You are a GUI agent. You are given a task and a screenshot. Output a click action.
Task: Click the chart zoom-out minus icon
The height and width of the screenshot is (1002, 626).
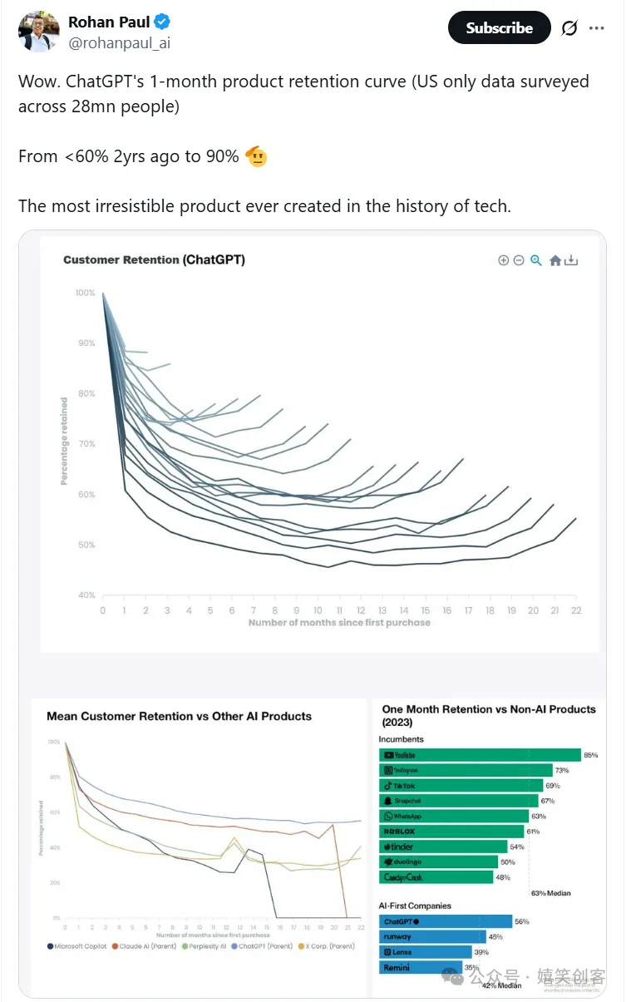tap(519, 260)
